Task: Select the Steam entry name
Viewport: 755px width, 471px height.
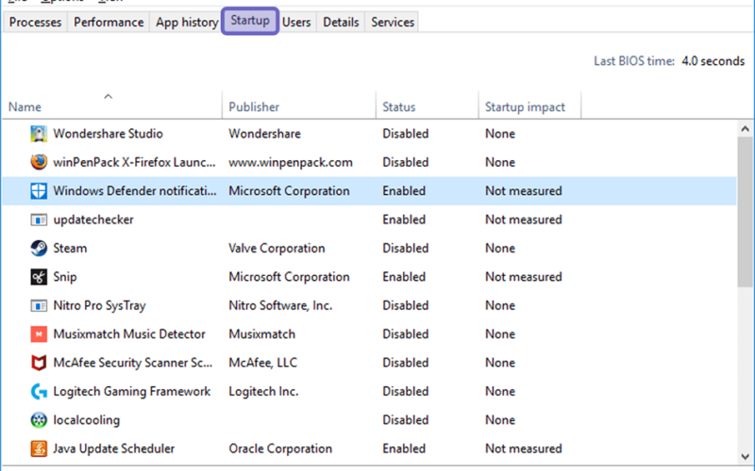Action: point(70,248)
